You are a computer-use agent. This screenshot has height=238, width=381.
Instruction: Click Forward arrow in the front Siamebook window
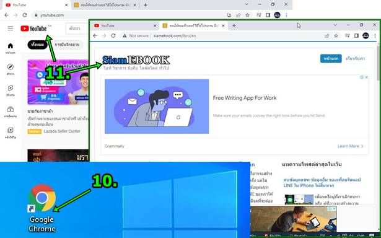[x=104, y=36]
